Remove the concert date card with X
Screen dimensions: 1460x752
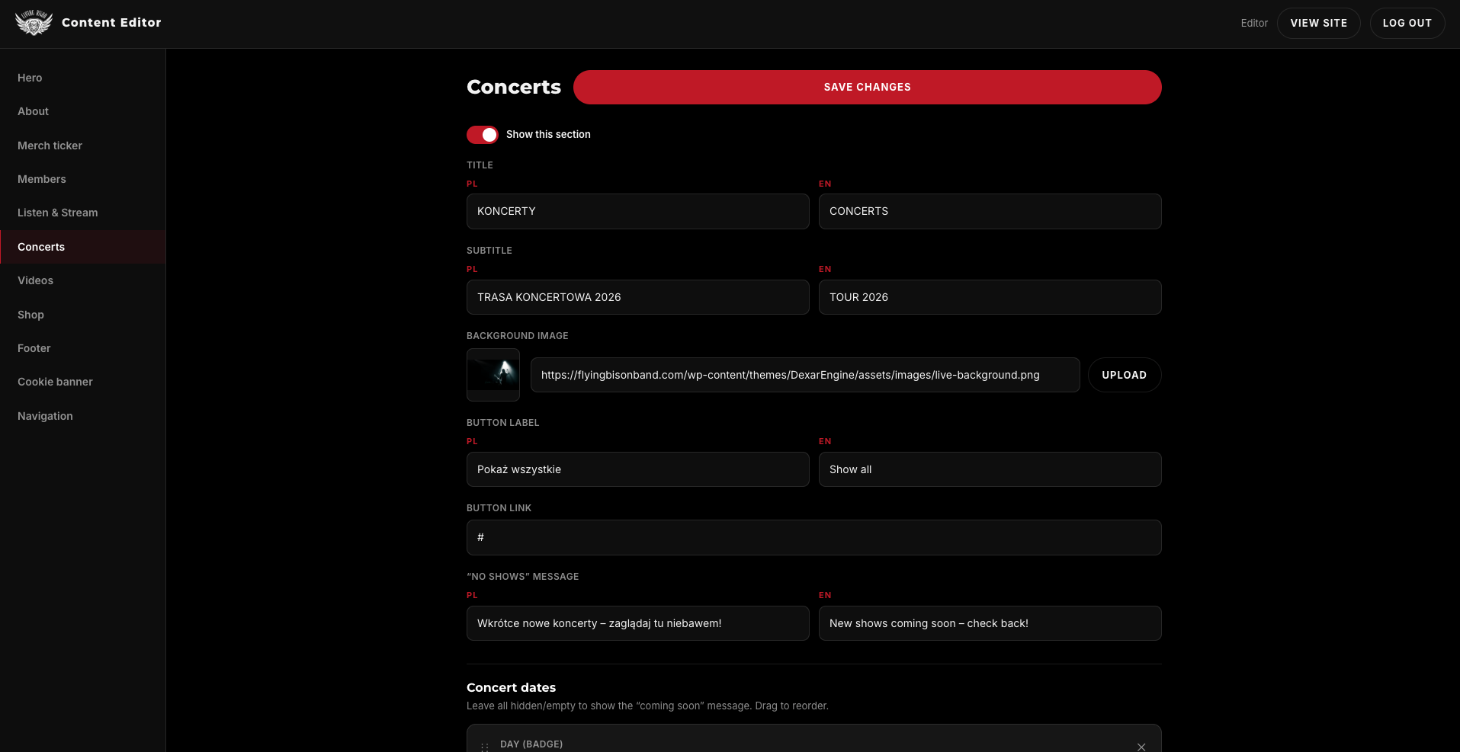point(1141,747)
